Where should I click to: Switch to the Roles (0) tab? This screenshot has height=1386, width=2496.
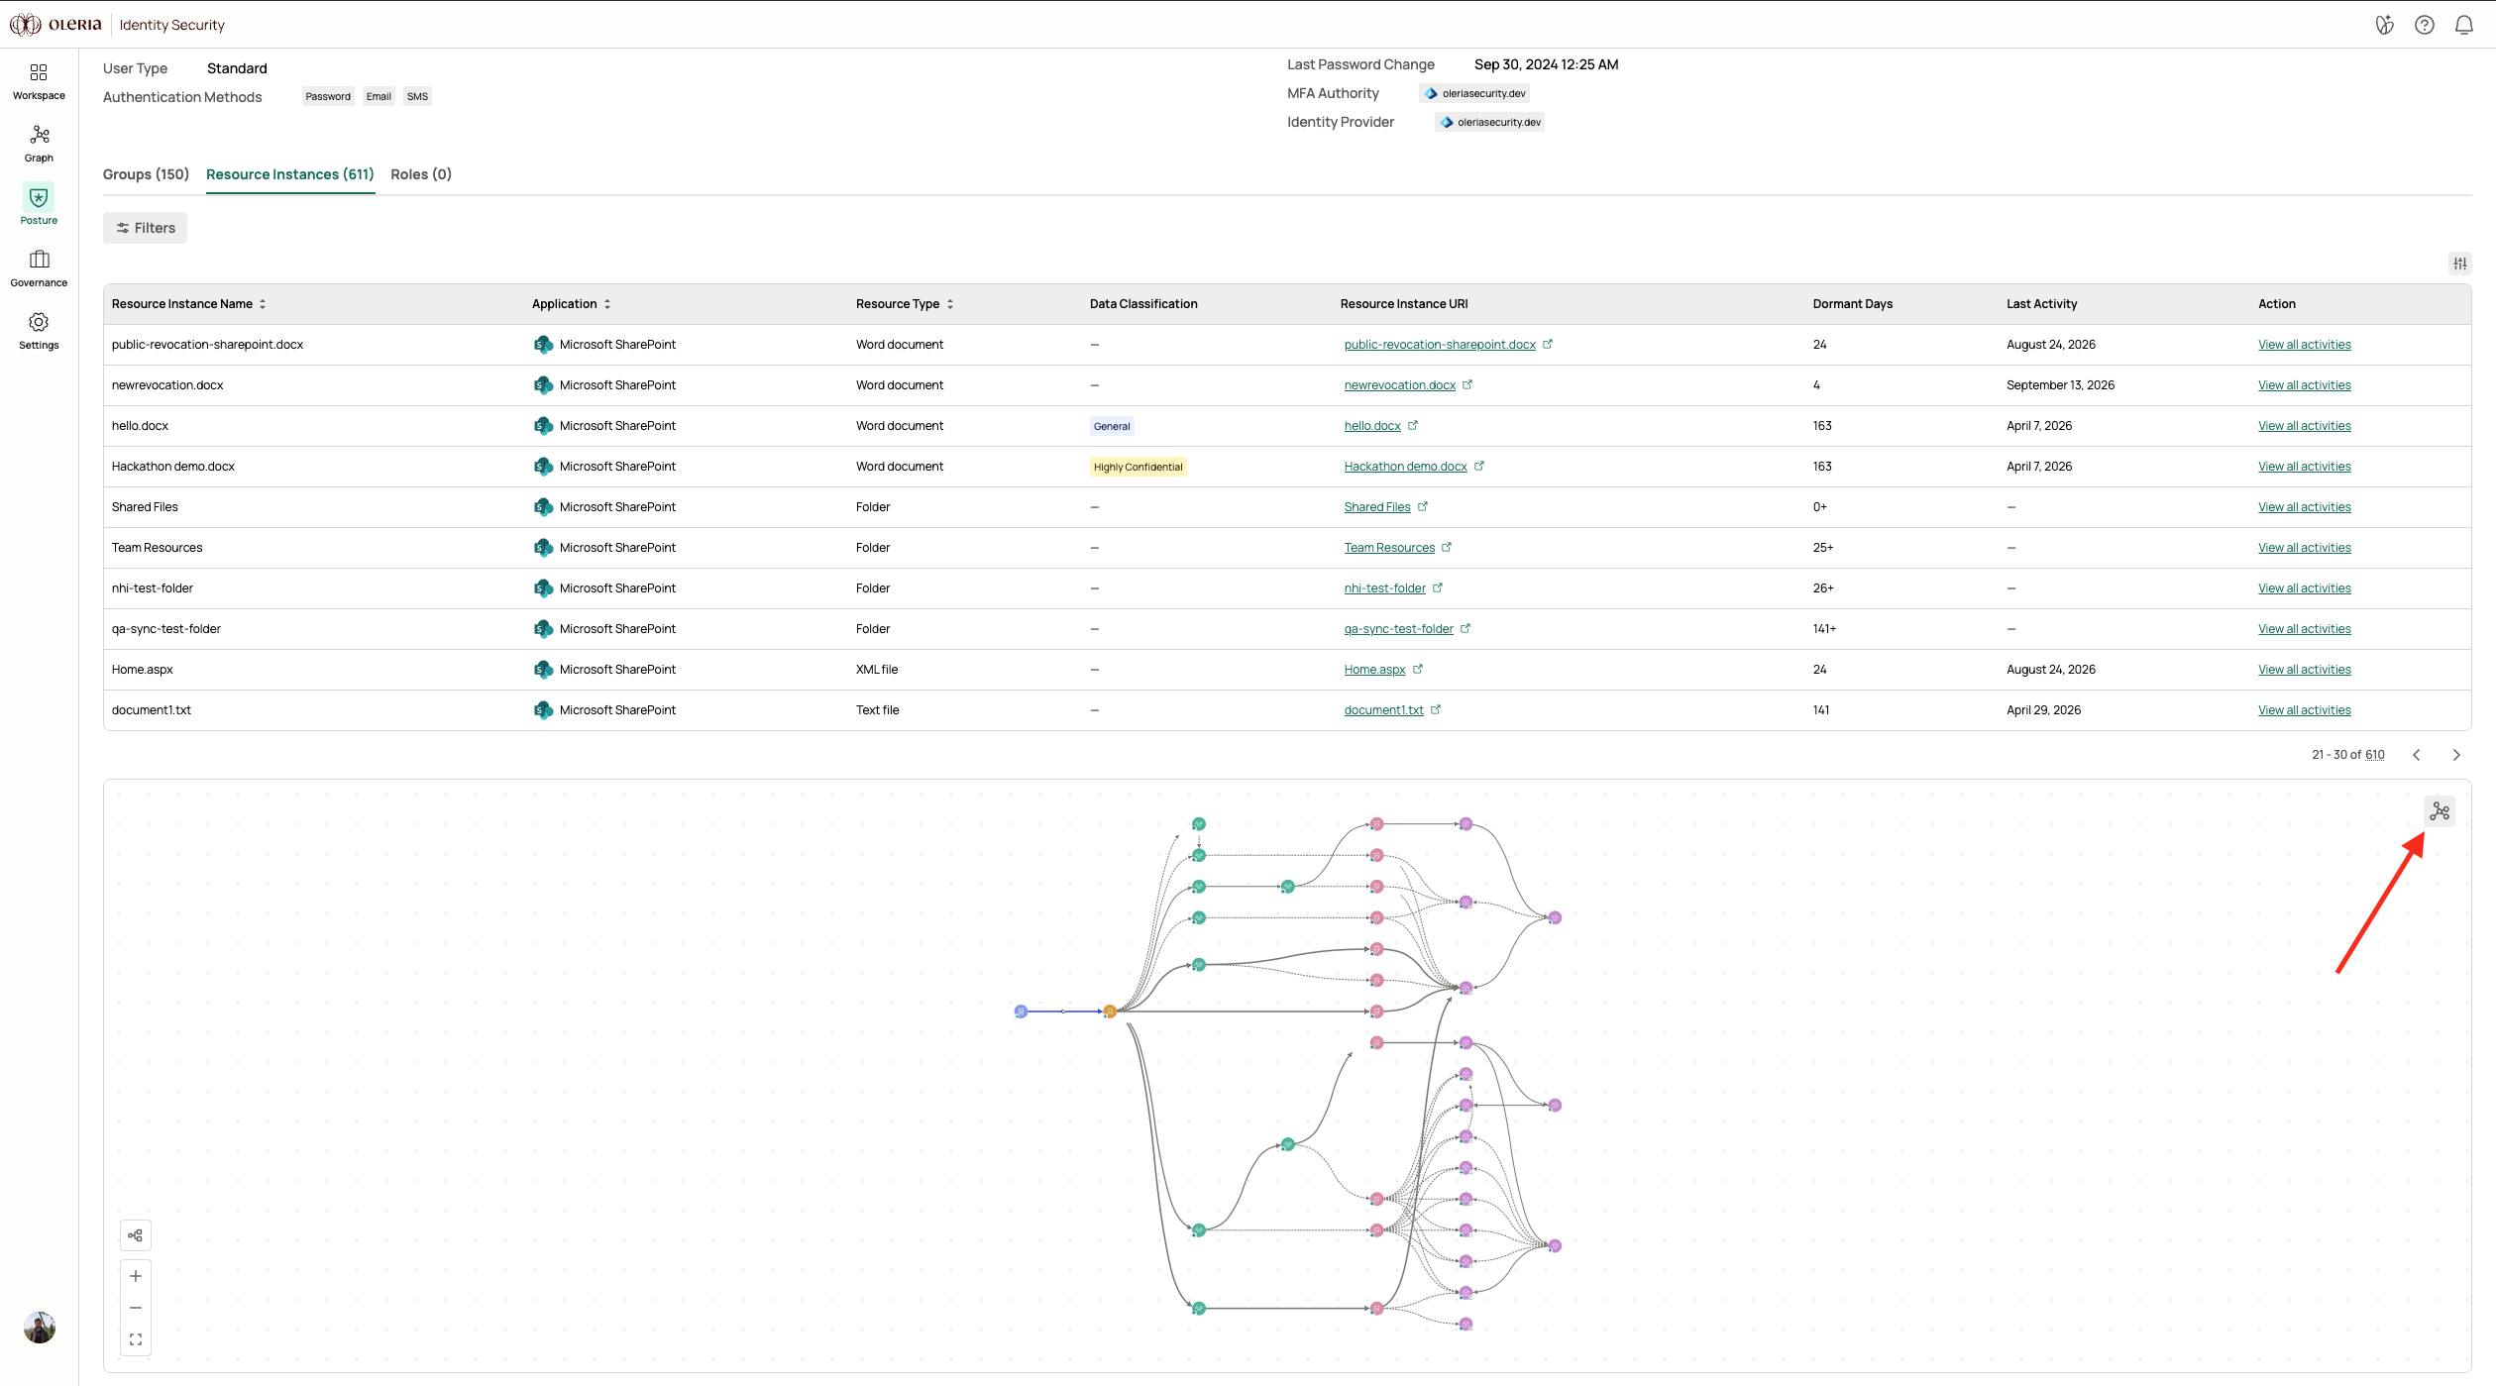click(421, 174)
